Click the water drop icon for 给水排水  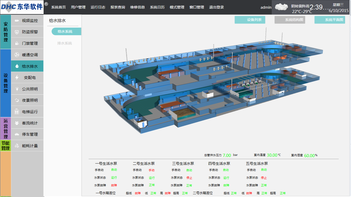(17, 66)
